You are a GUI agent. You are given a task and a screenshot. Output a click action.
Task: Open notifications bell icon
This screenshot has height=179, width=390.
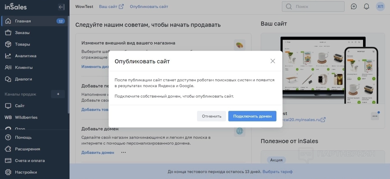click(367, 6)
